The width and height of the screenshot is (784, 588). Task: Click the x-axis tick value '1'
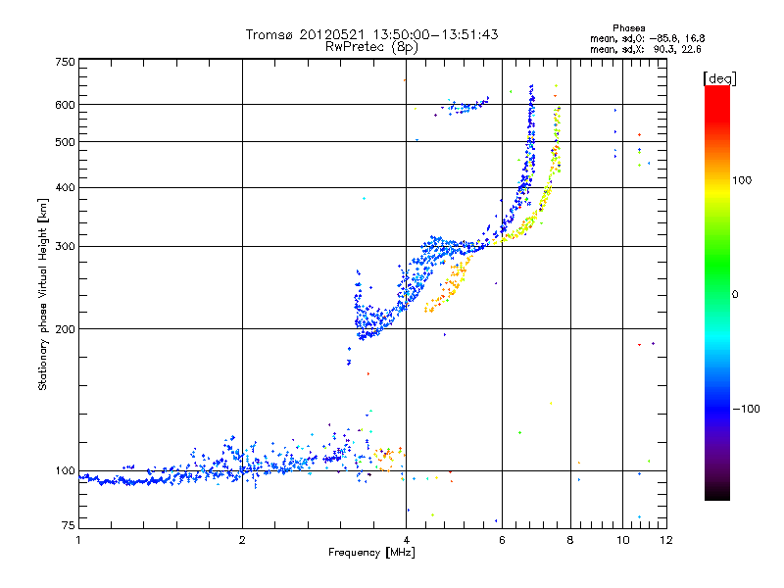(x=78, y=540)
